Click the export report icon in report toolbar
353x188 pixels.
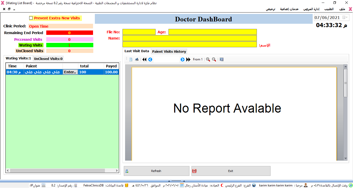point(131,59)
